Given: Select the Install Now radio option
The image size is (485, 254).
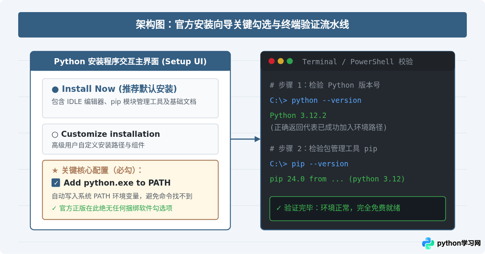Looking at the screenshot, I should [x=55, y=90].
